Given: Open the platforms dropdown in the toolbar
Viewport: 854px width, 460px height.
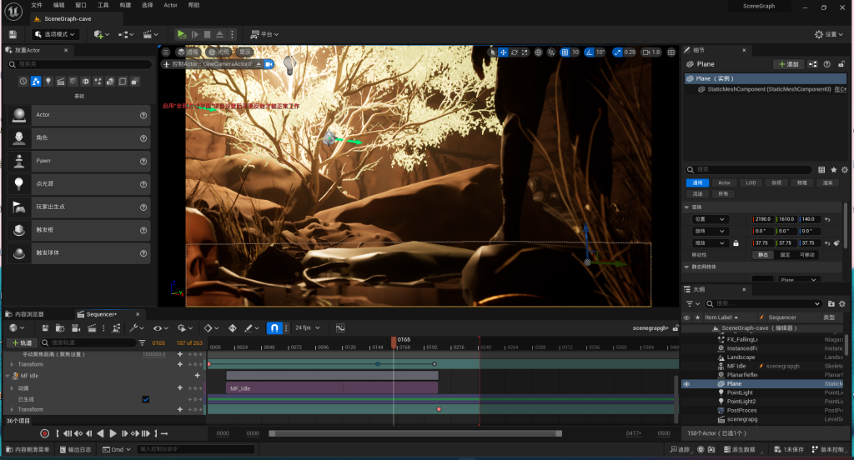Looking at the screenshot, I should 264,34.
